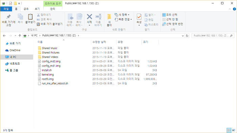This screenshot has height=133, width=237.
Task: Open the Help question mark icon
Action: [234, 9]
